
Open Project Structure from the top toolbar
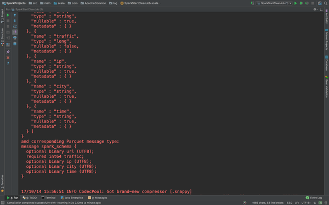click(x=320, y=3)
